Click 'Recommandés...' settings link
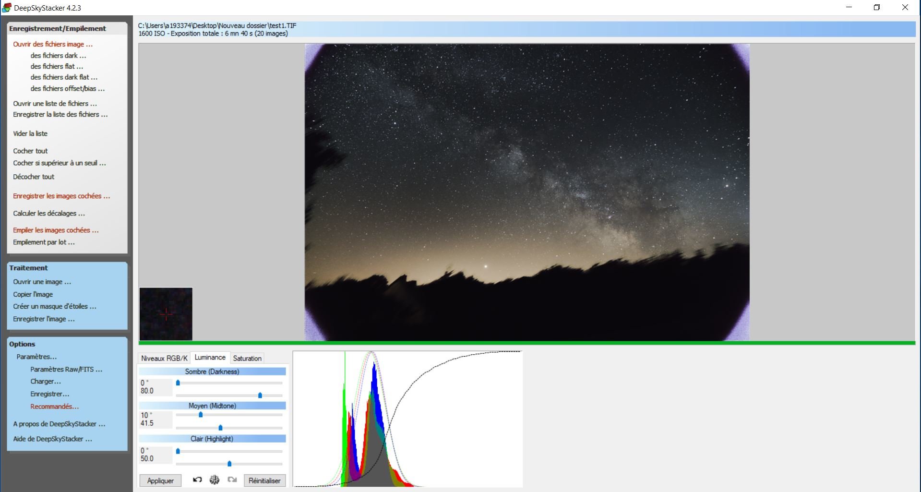The height and width of the screenshot is (492, 921). (54, 407)
